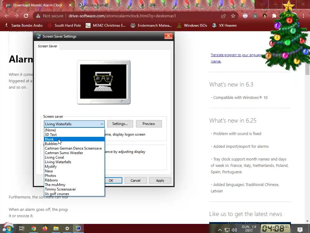This screenshot has height=233, width=310.
Task: Open the new tab plus button
Action: tap(154, 5)
